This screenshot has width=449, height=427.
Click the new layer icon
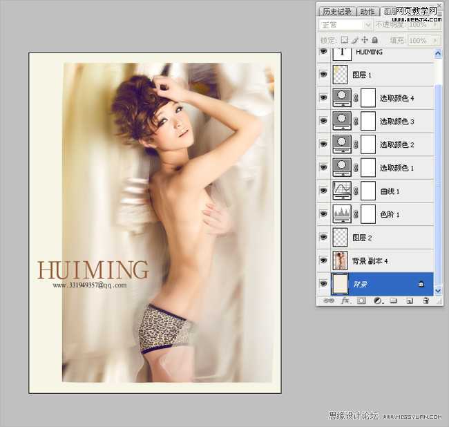[410, 301]
